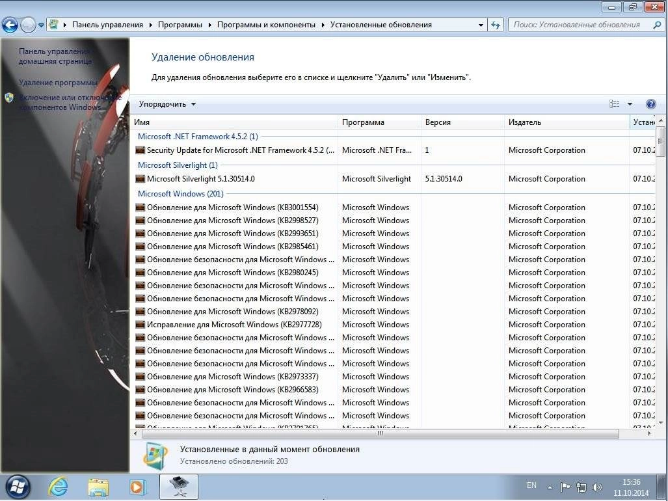Click vertical scrollbar up arrow
The image size is (668, 501).
(x=660, y=121)
